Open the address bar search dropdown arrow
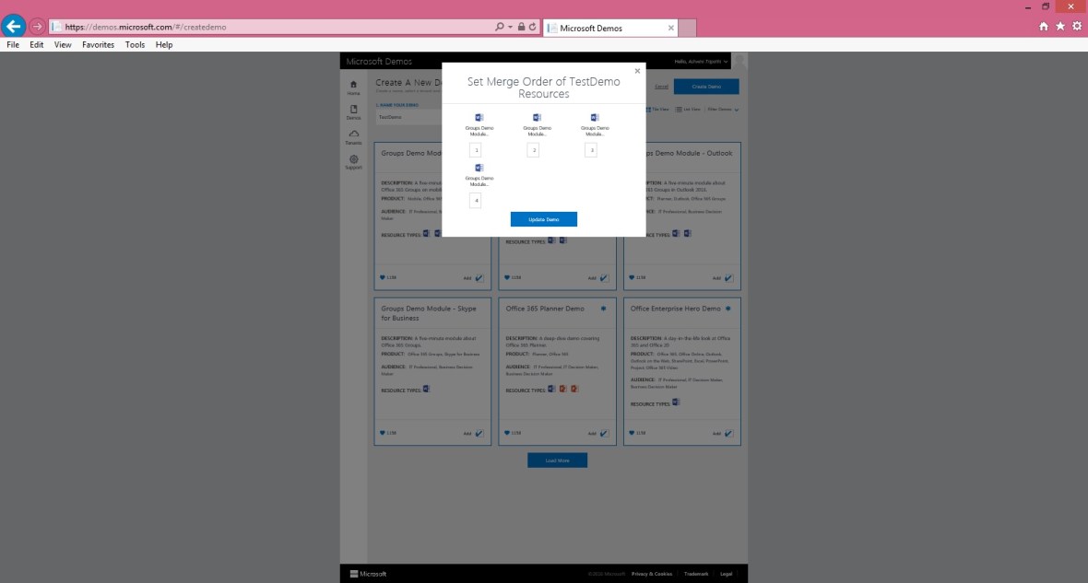Viewport: 1088px width, 583px height. coord(511,28)
